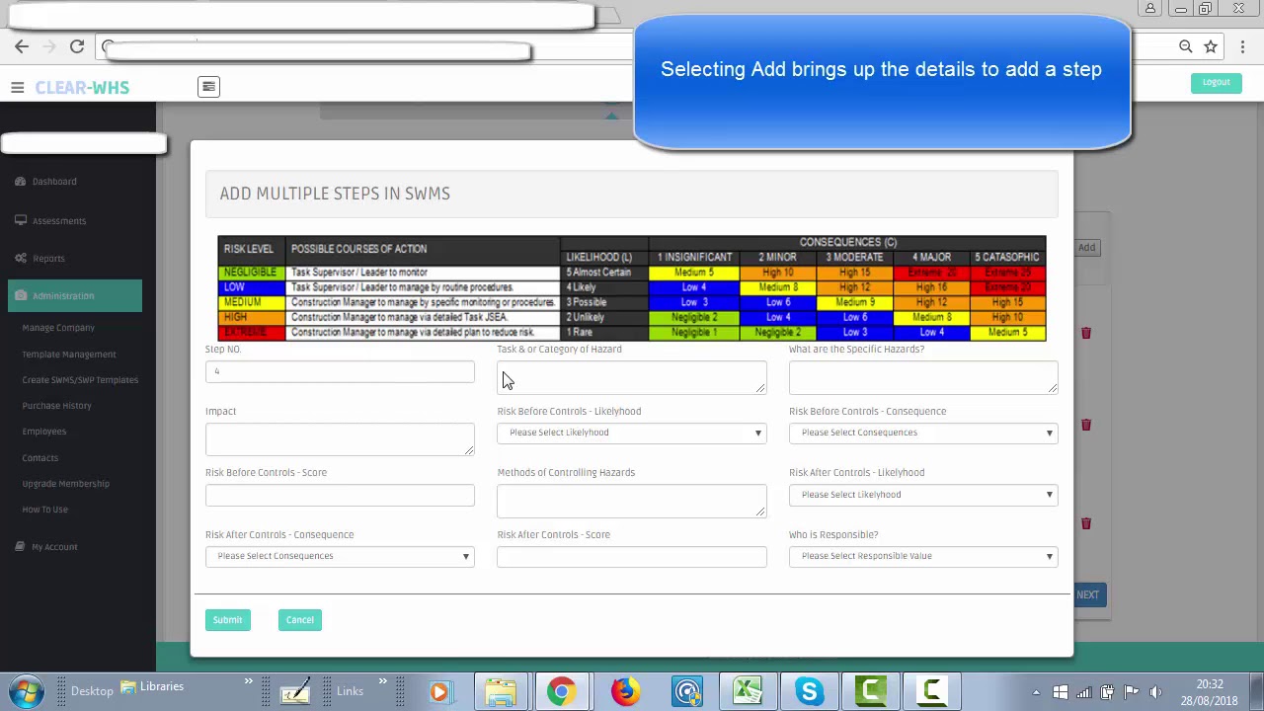The image size is (1264, 711).
Task: Open Upgrade Membership item
Action: (66, 483)
